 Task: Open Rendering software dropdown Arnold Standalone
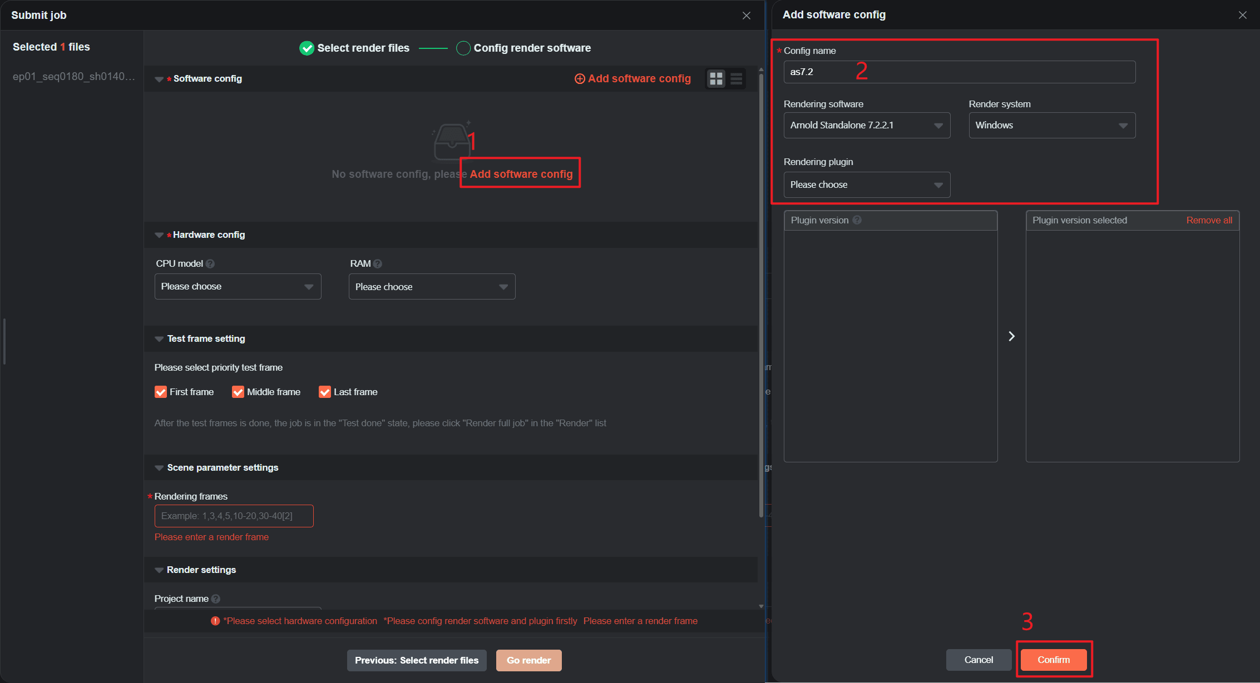coord(866,126)
